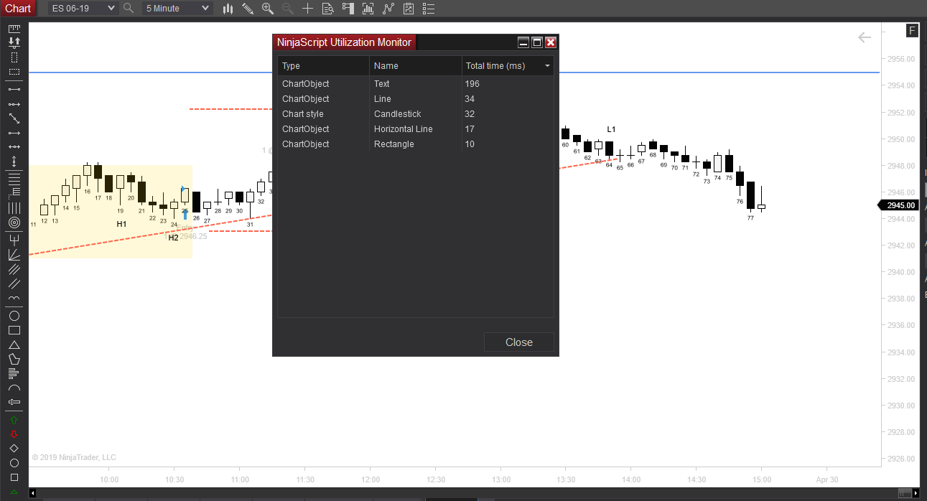Image resolution: width=927 pixels, height=501 pixels.
Task: Select the Fibonacci Time Extensions tool
Action: (x=14, y=207)
